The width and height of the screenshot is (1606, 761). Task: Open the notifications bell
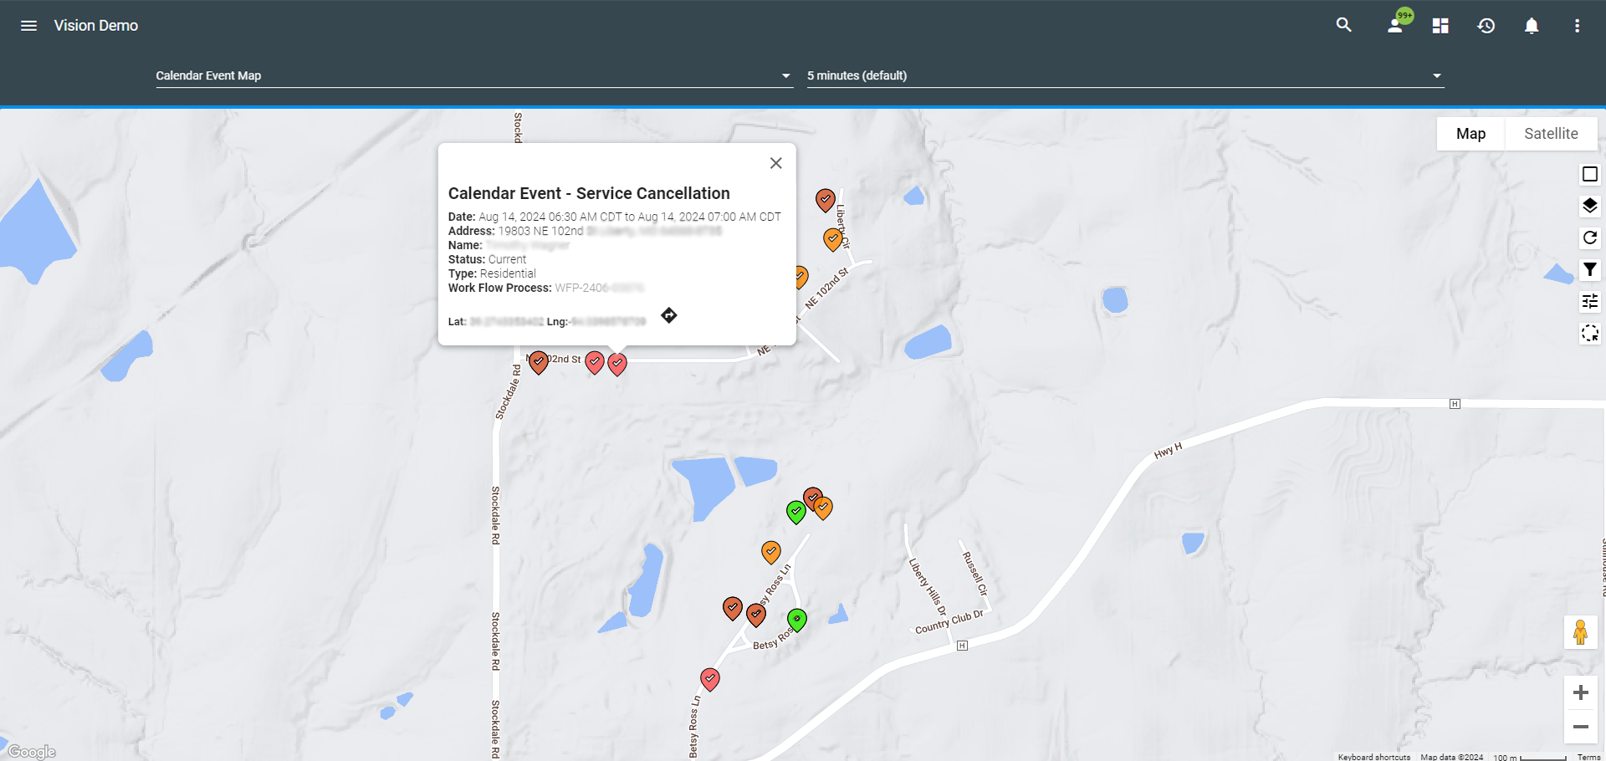pos(1532,26)
